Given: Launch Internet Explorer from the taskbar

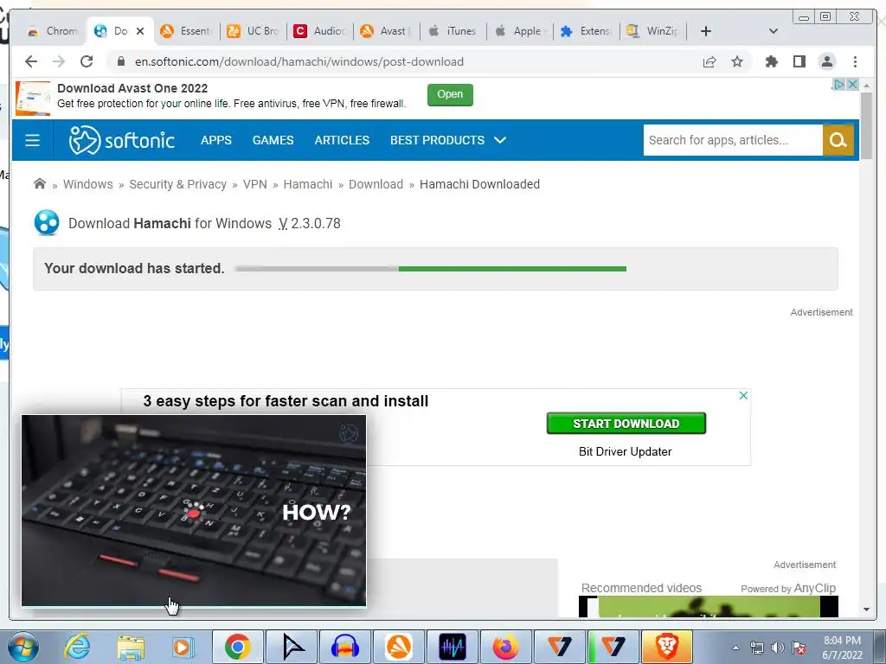Looking at the screenshot, I should [x=77, y=647].
